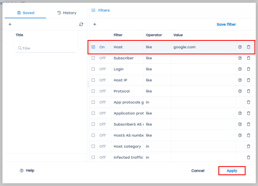Enable the Login filter checkbox

point(93,69)
